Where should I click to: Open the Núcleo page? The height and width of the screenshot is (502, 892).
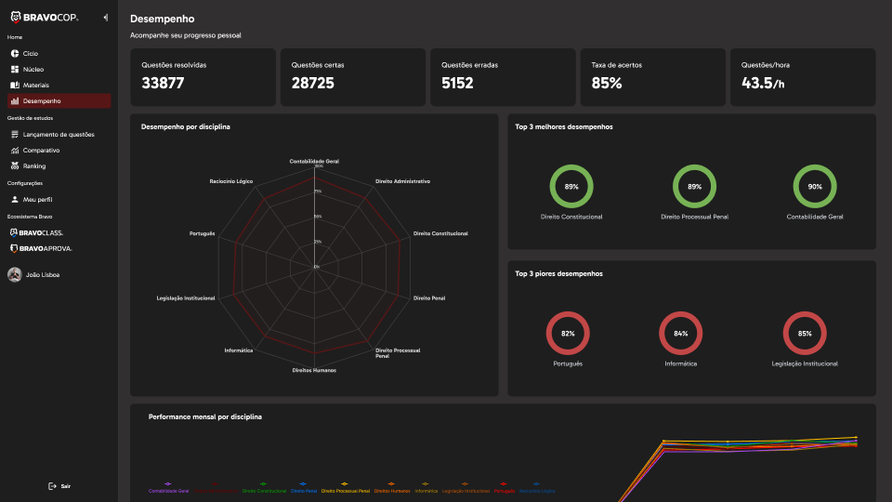point(59,70)
